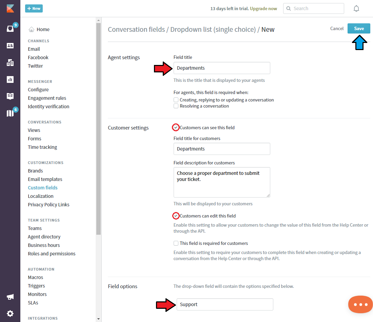Enable required when resolving a conversation
373x322 pixels.
coord(176,106)
